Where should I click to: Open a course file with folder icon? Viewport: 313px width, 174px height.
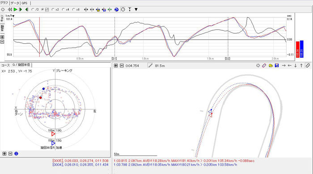271,66
